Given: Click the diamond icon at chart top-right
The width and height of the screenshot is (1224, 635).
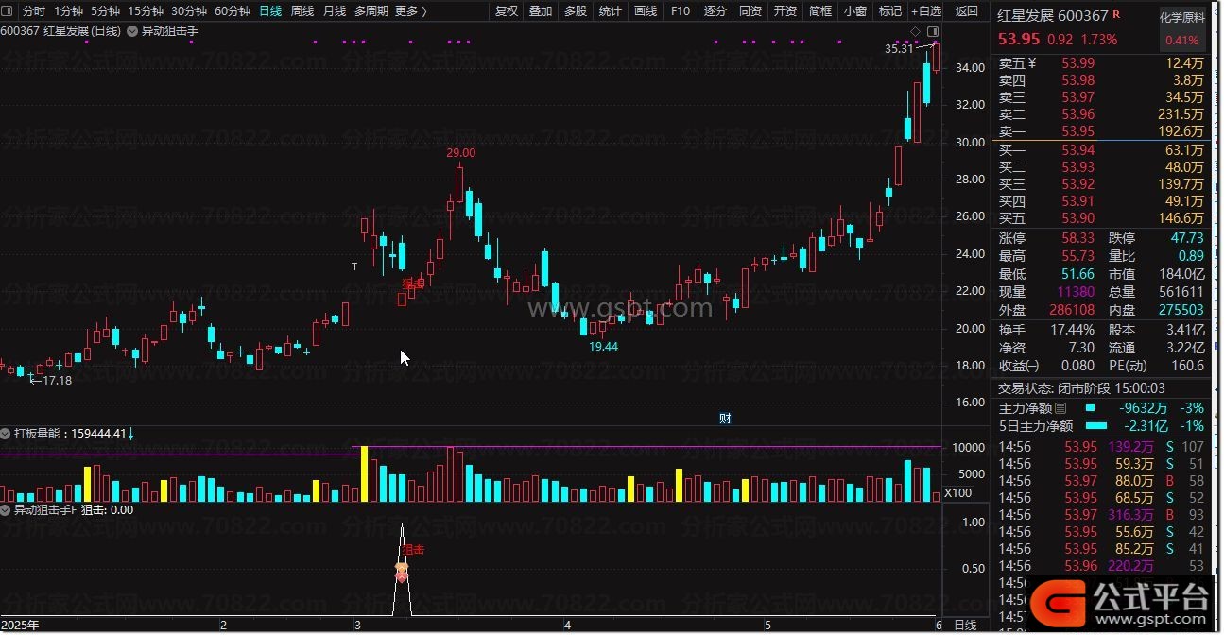Looking at the screenshot, I should click(915, 32).
